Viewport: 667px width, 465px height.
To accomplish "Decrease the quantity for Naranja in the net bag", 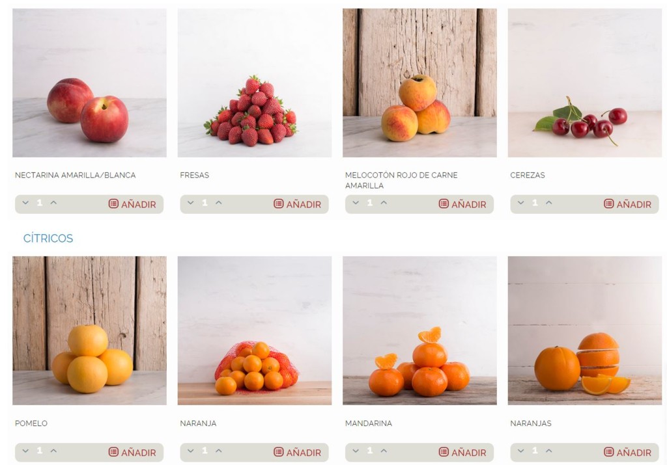I will tap(191, 451).
